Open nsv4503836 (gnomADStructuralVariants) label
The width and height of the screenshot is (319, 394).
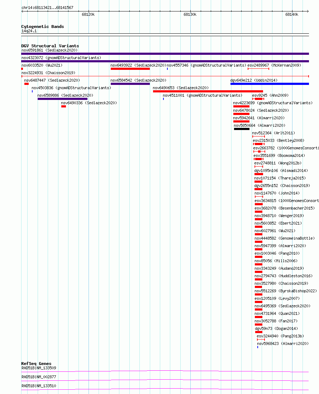[x=71, y=88]
